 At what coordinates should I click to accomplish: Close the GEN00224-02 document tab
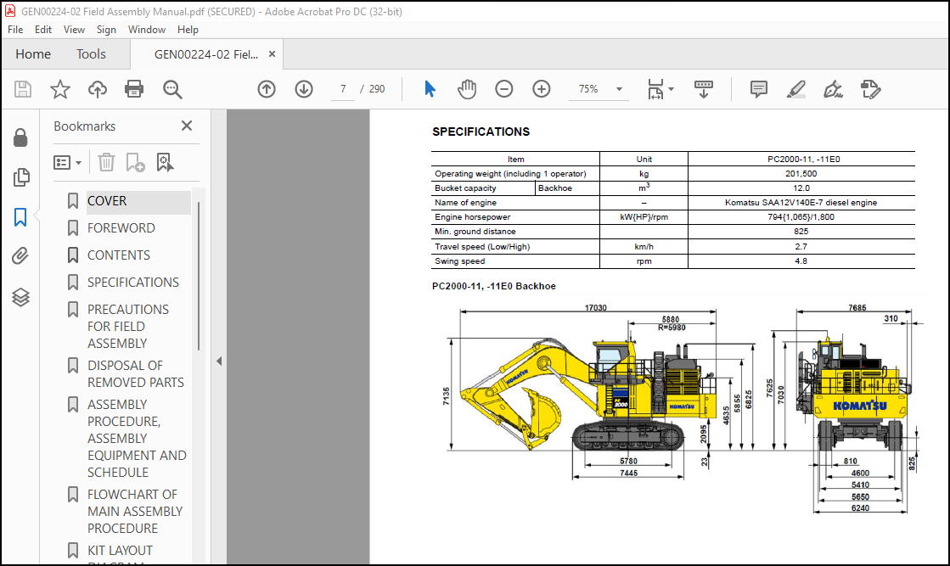[272, 53]
